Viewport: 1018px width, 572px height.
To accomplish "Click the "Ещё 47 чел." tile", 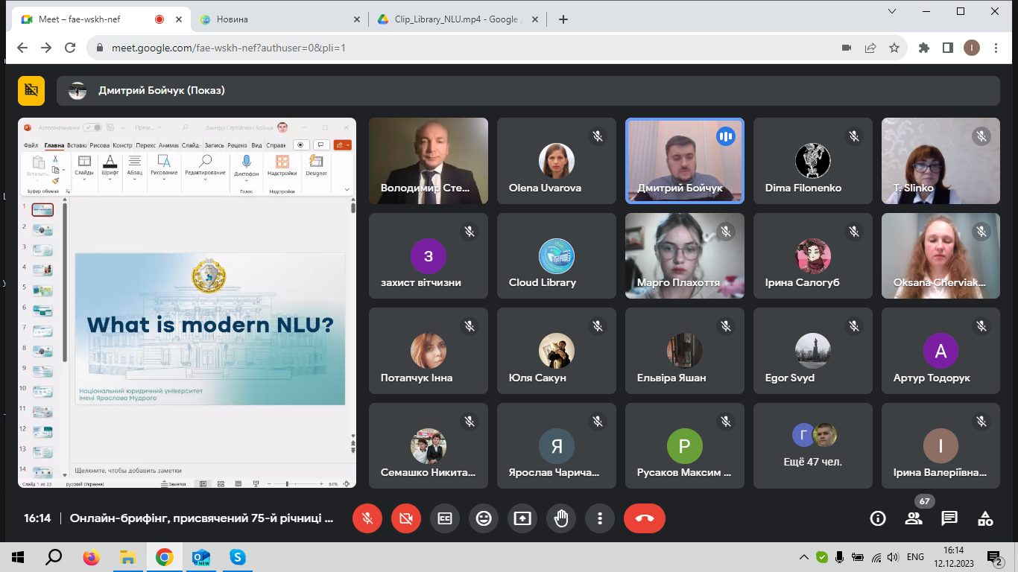I will click(812, 445).
